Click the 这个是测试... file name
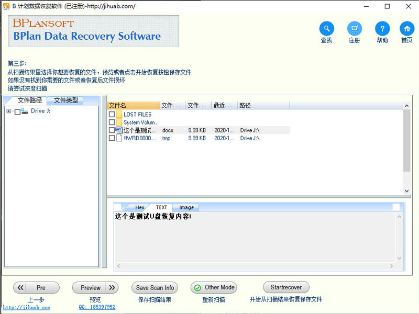The height and width of the screenshot is (314, 419). click(139, 130)
